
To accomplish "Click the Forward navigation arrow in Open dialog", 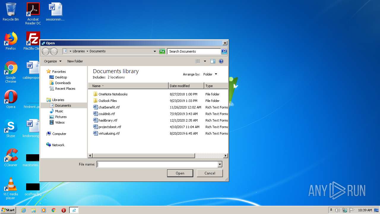I will pos(54,51).
